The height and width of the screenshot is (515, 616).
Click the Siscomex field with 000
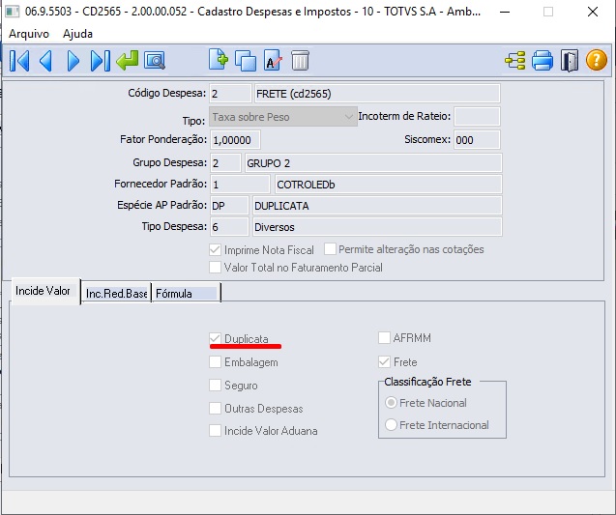[x=477, y=140]
